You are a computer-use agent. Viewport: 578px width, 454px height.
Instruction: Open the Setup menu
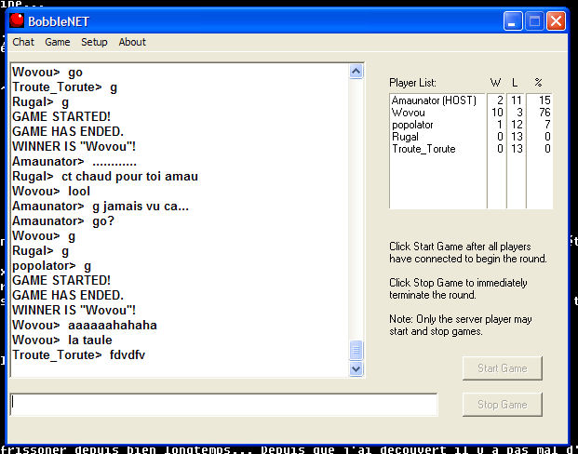pyautogui.click(x=94, y=42)
